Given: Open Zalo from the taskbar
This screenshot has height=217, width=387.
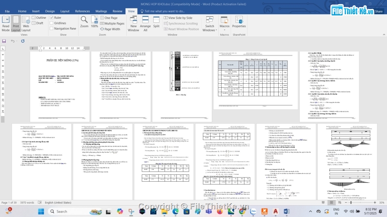Looking at the screenshot, I should (253, 211).
